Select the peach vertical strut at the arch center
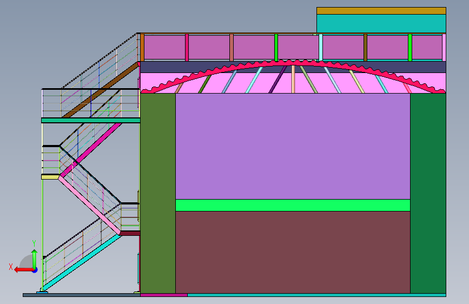The width and height of the screenshot is (469, 304). pyautogui.click(x=293, y=80)
